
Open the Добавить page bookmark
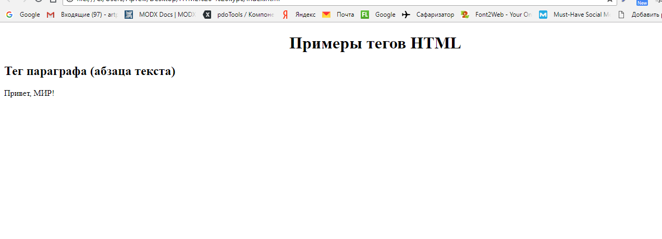pos(639,15)
